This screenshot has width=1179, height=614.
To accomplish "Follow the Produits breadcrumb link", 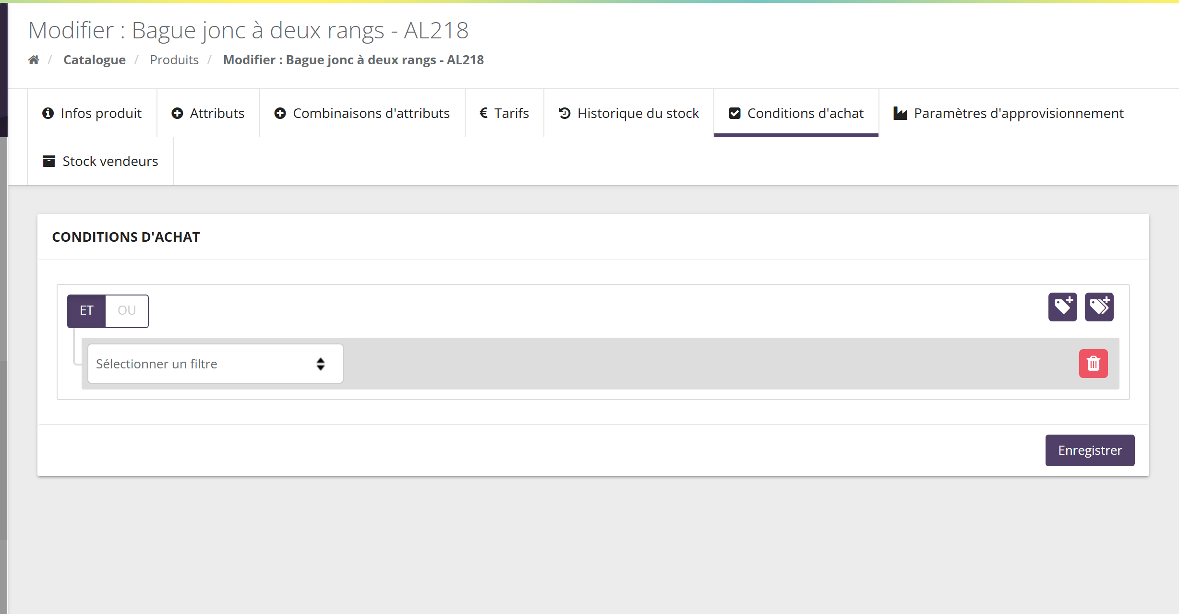I will point(174,60).
